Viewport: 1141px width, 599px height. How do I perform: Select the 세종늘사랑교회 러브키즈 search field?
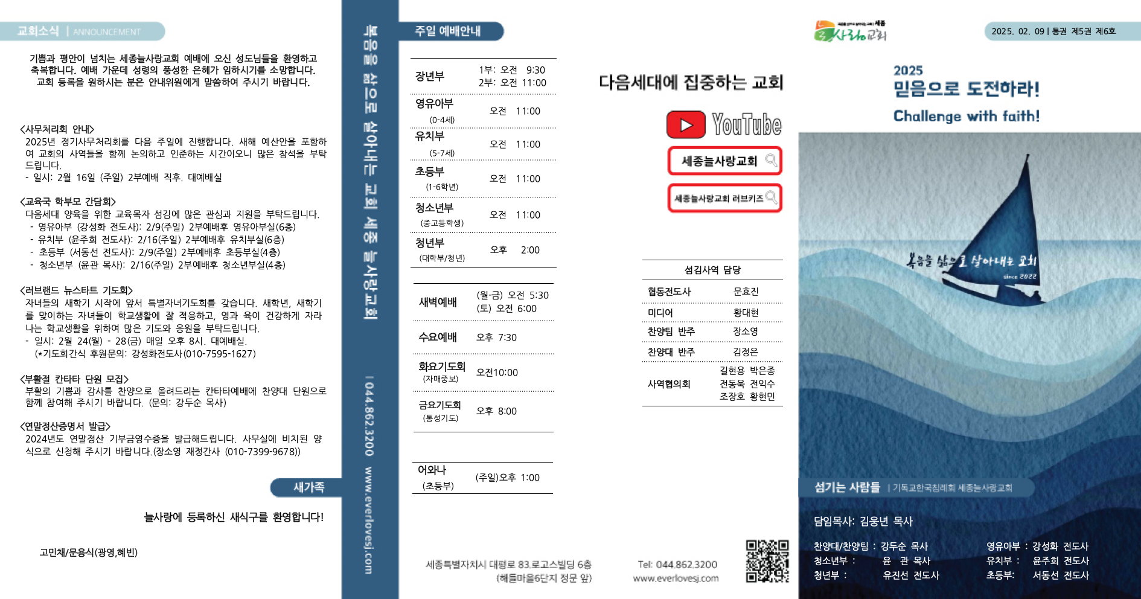[x=725, y=198]
